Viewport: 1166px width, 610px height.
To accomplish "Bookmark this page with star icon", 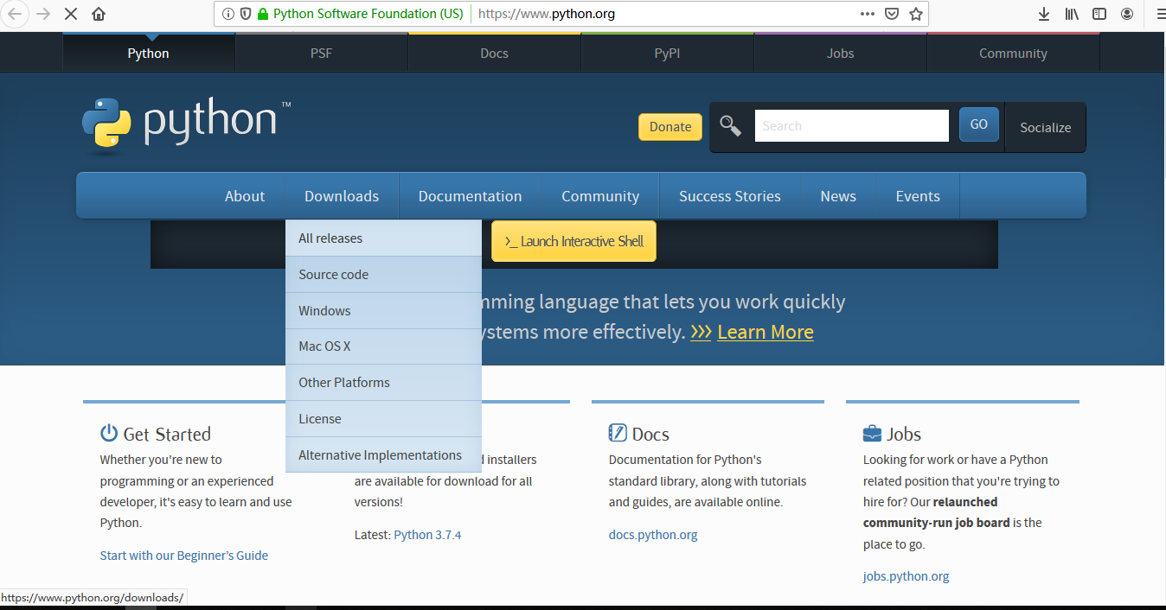I will pyautogui.click(x=916, y=14).
